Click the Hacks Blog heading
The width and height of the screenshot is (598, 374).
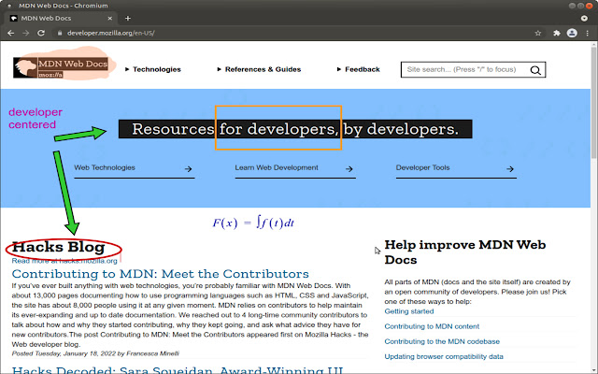point(58,247)
